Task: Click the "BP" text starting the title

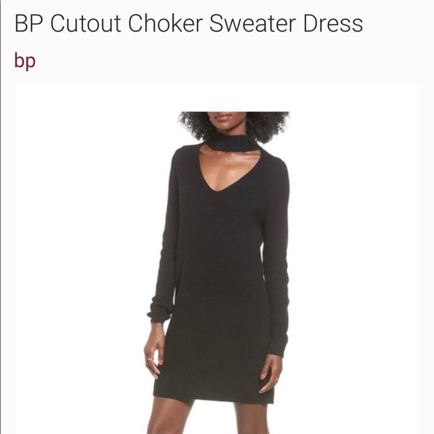Action: (28, 23)
